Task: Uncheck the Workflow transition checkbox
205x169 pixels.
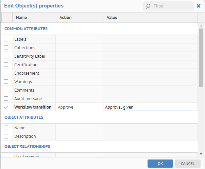Action: pyautogui.click(x=6, y=107)
